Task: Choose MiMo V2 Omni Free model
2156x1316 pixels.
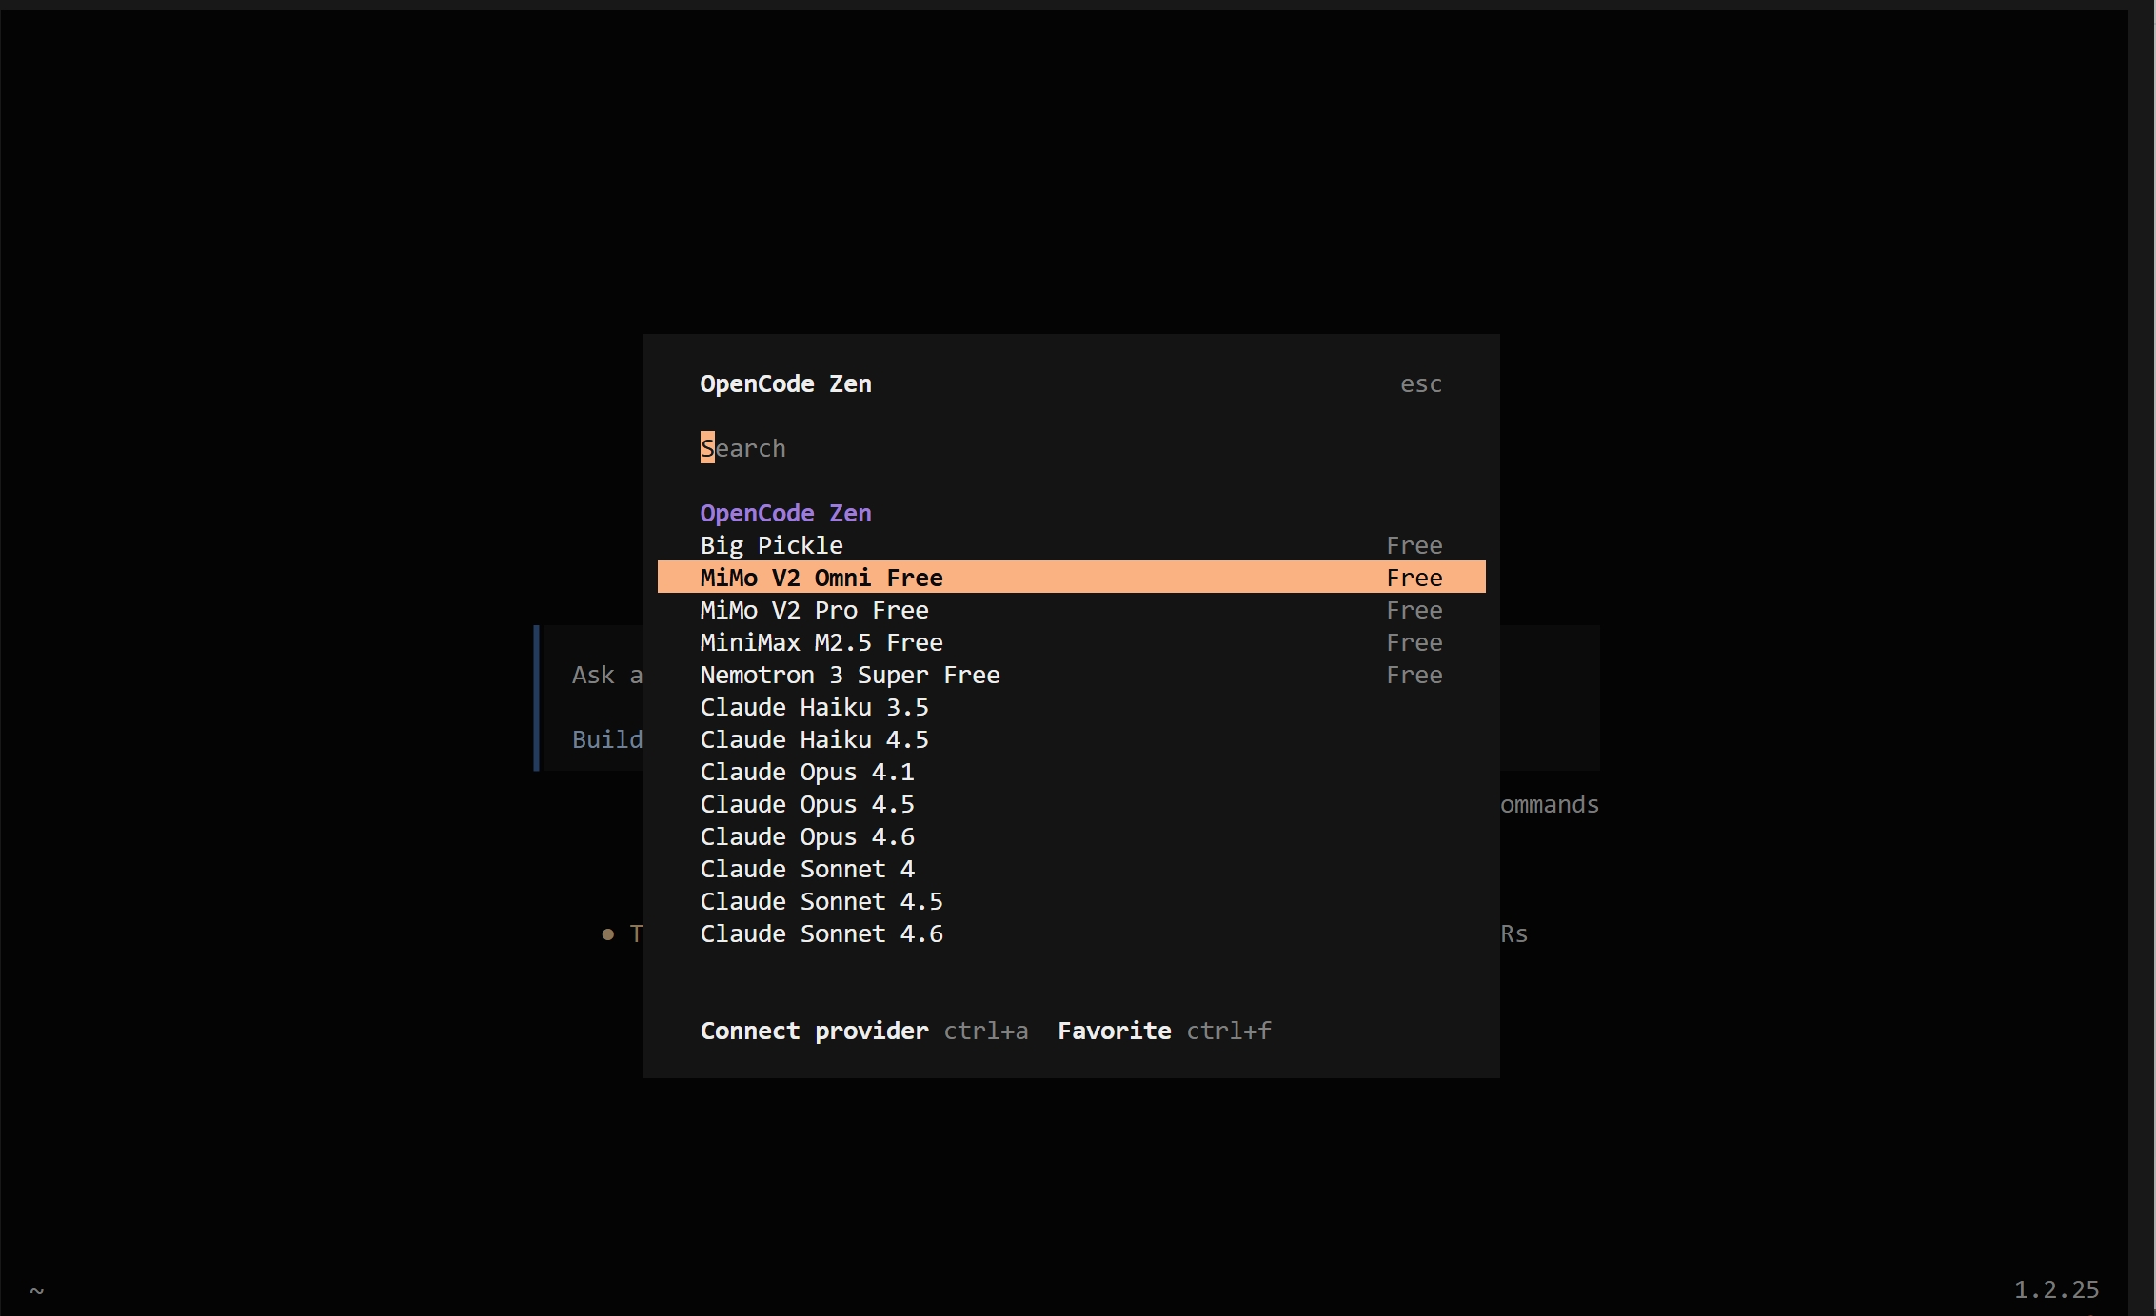Action: click(1071, 578)
